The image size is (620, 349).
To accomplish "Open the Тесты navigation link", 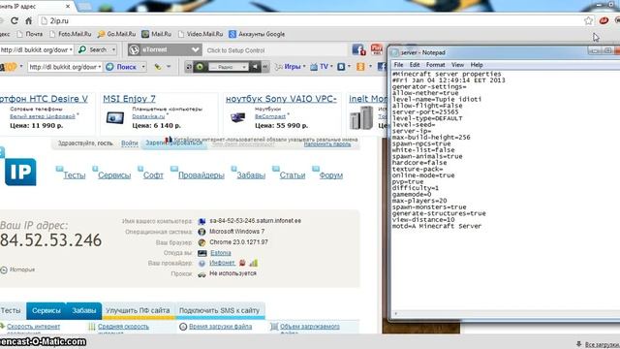I will (x=75, y=175).
